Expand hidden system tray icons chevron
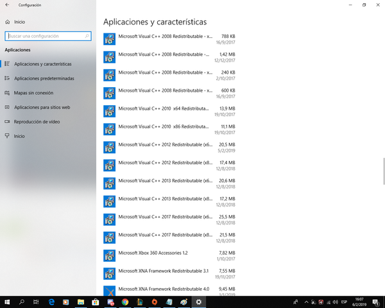The image size is (385, 308). click(306, 302)
